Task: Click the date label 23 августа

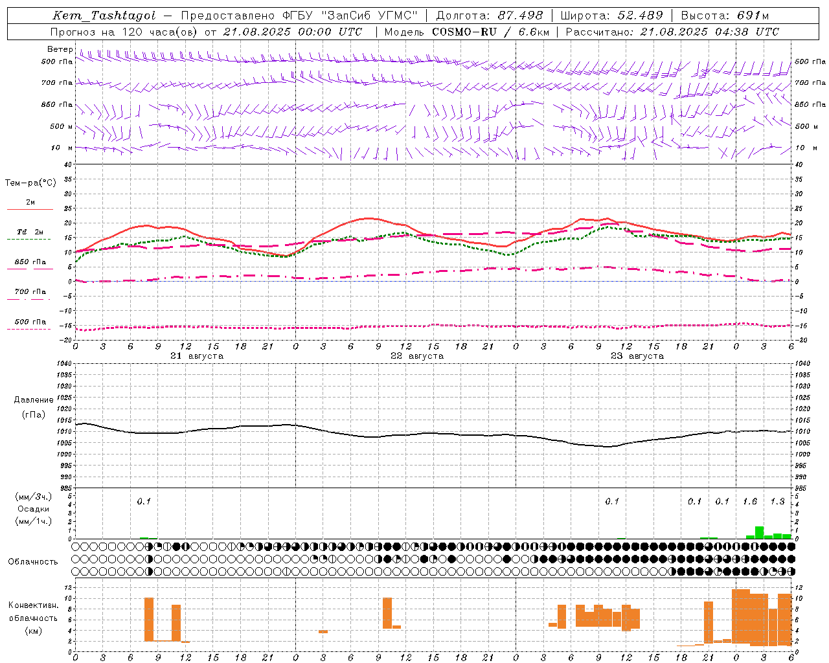Action: pos(637,356)
